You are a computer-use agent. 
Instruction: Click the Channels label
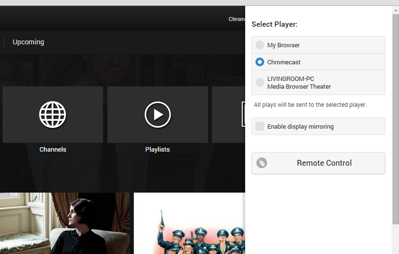[x=53, y=149]
